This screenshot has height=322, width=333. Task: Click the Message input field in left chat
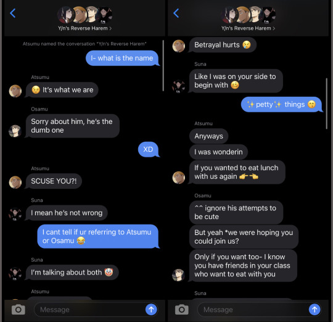click(89, 310)
